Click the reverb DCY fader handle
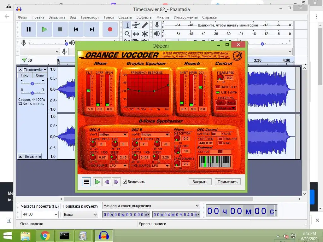 click(x=201, y=88)
